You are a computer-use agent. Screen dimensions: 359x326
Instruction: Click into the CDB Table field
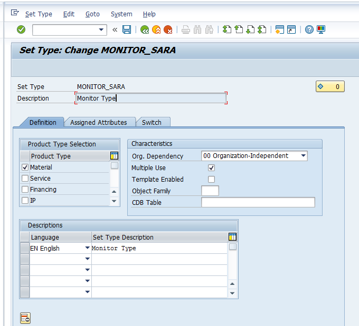click(x=258, y=202)
